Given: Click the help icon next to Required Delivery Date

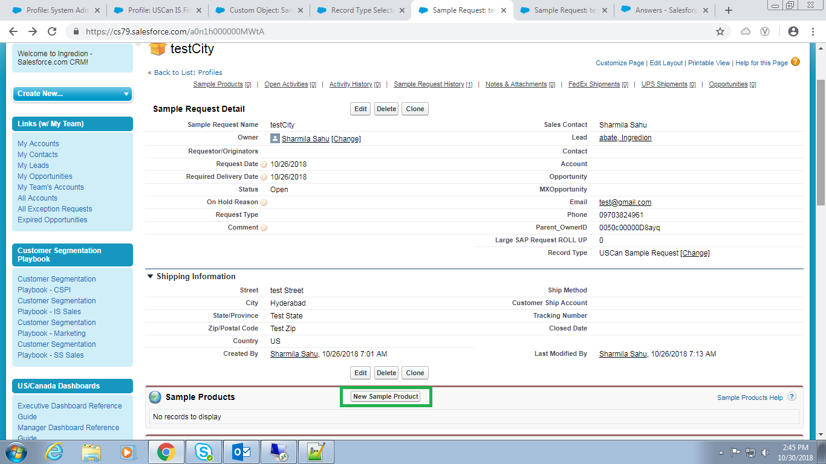Looking at the screenshot, I should tap(264, 177).
